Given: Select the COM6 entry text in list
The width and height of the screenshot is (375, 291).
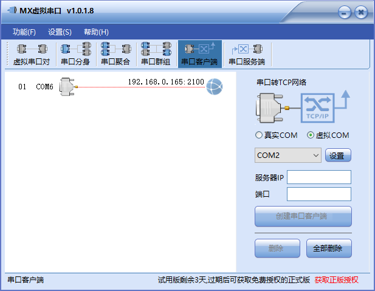Looking at the screenshot, I should (44, 86).
